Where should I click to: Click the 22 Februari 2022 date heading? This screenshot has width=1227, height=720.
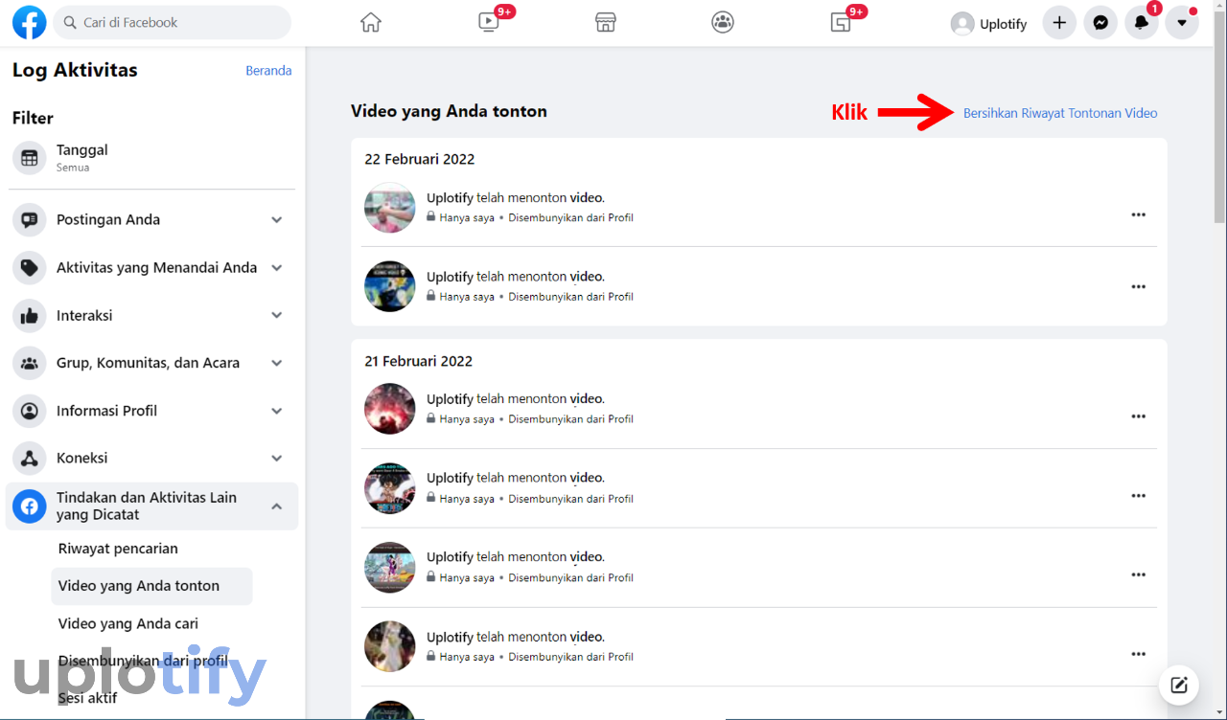420,159
